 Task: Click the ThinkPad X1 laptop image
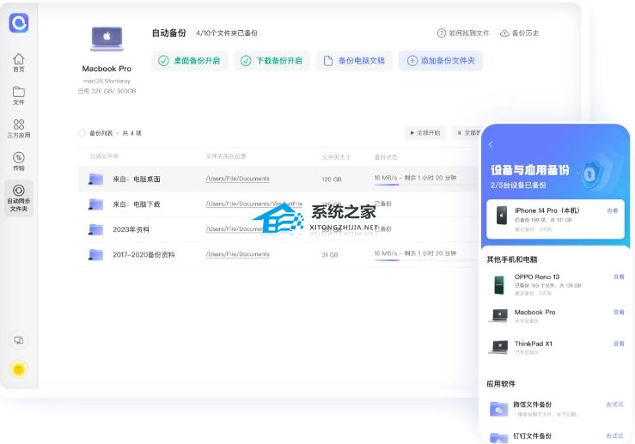498,347
